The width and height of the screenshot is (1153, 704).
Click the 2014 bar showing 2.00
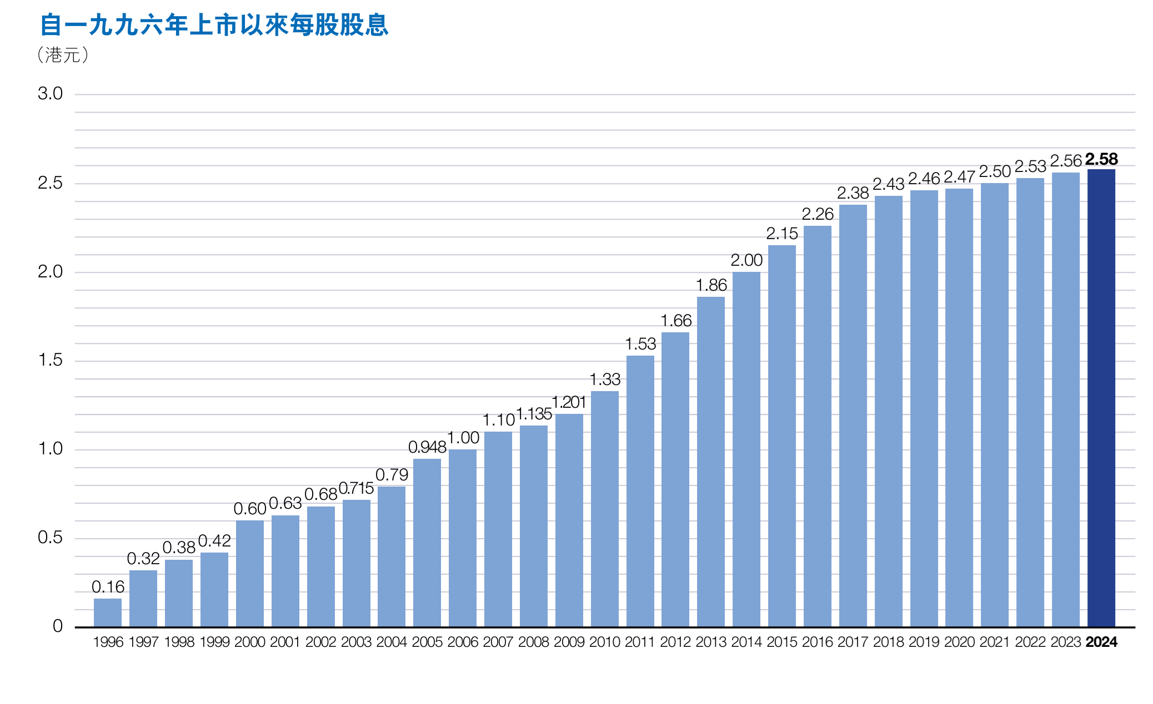[x=746, y=449]
